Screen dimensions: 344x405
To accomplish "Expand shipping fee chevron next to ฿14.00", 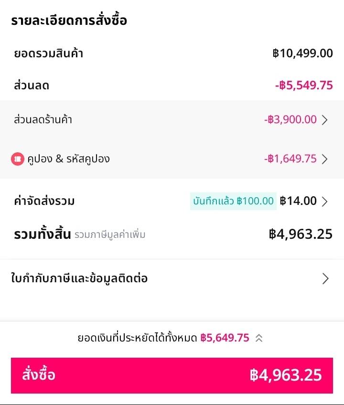I will [x=325, y=201].
